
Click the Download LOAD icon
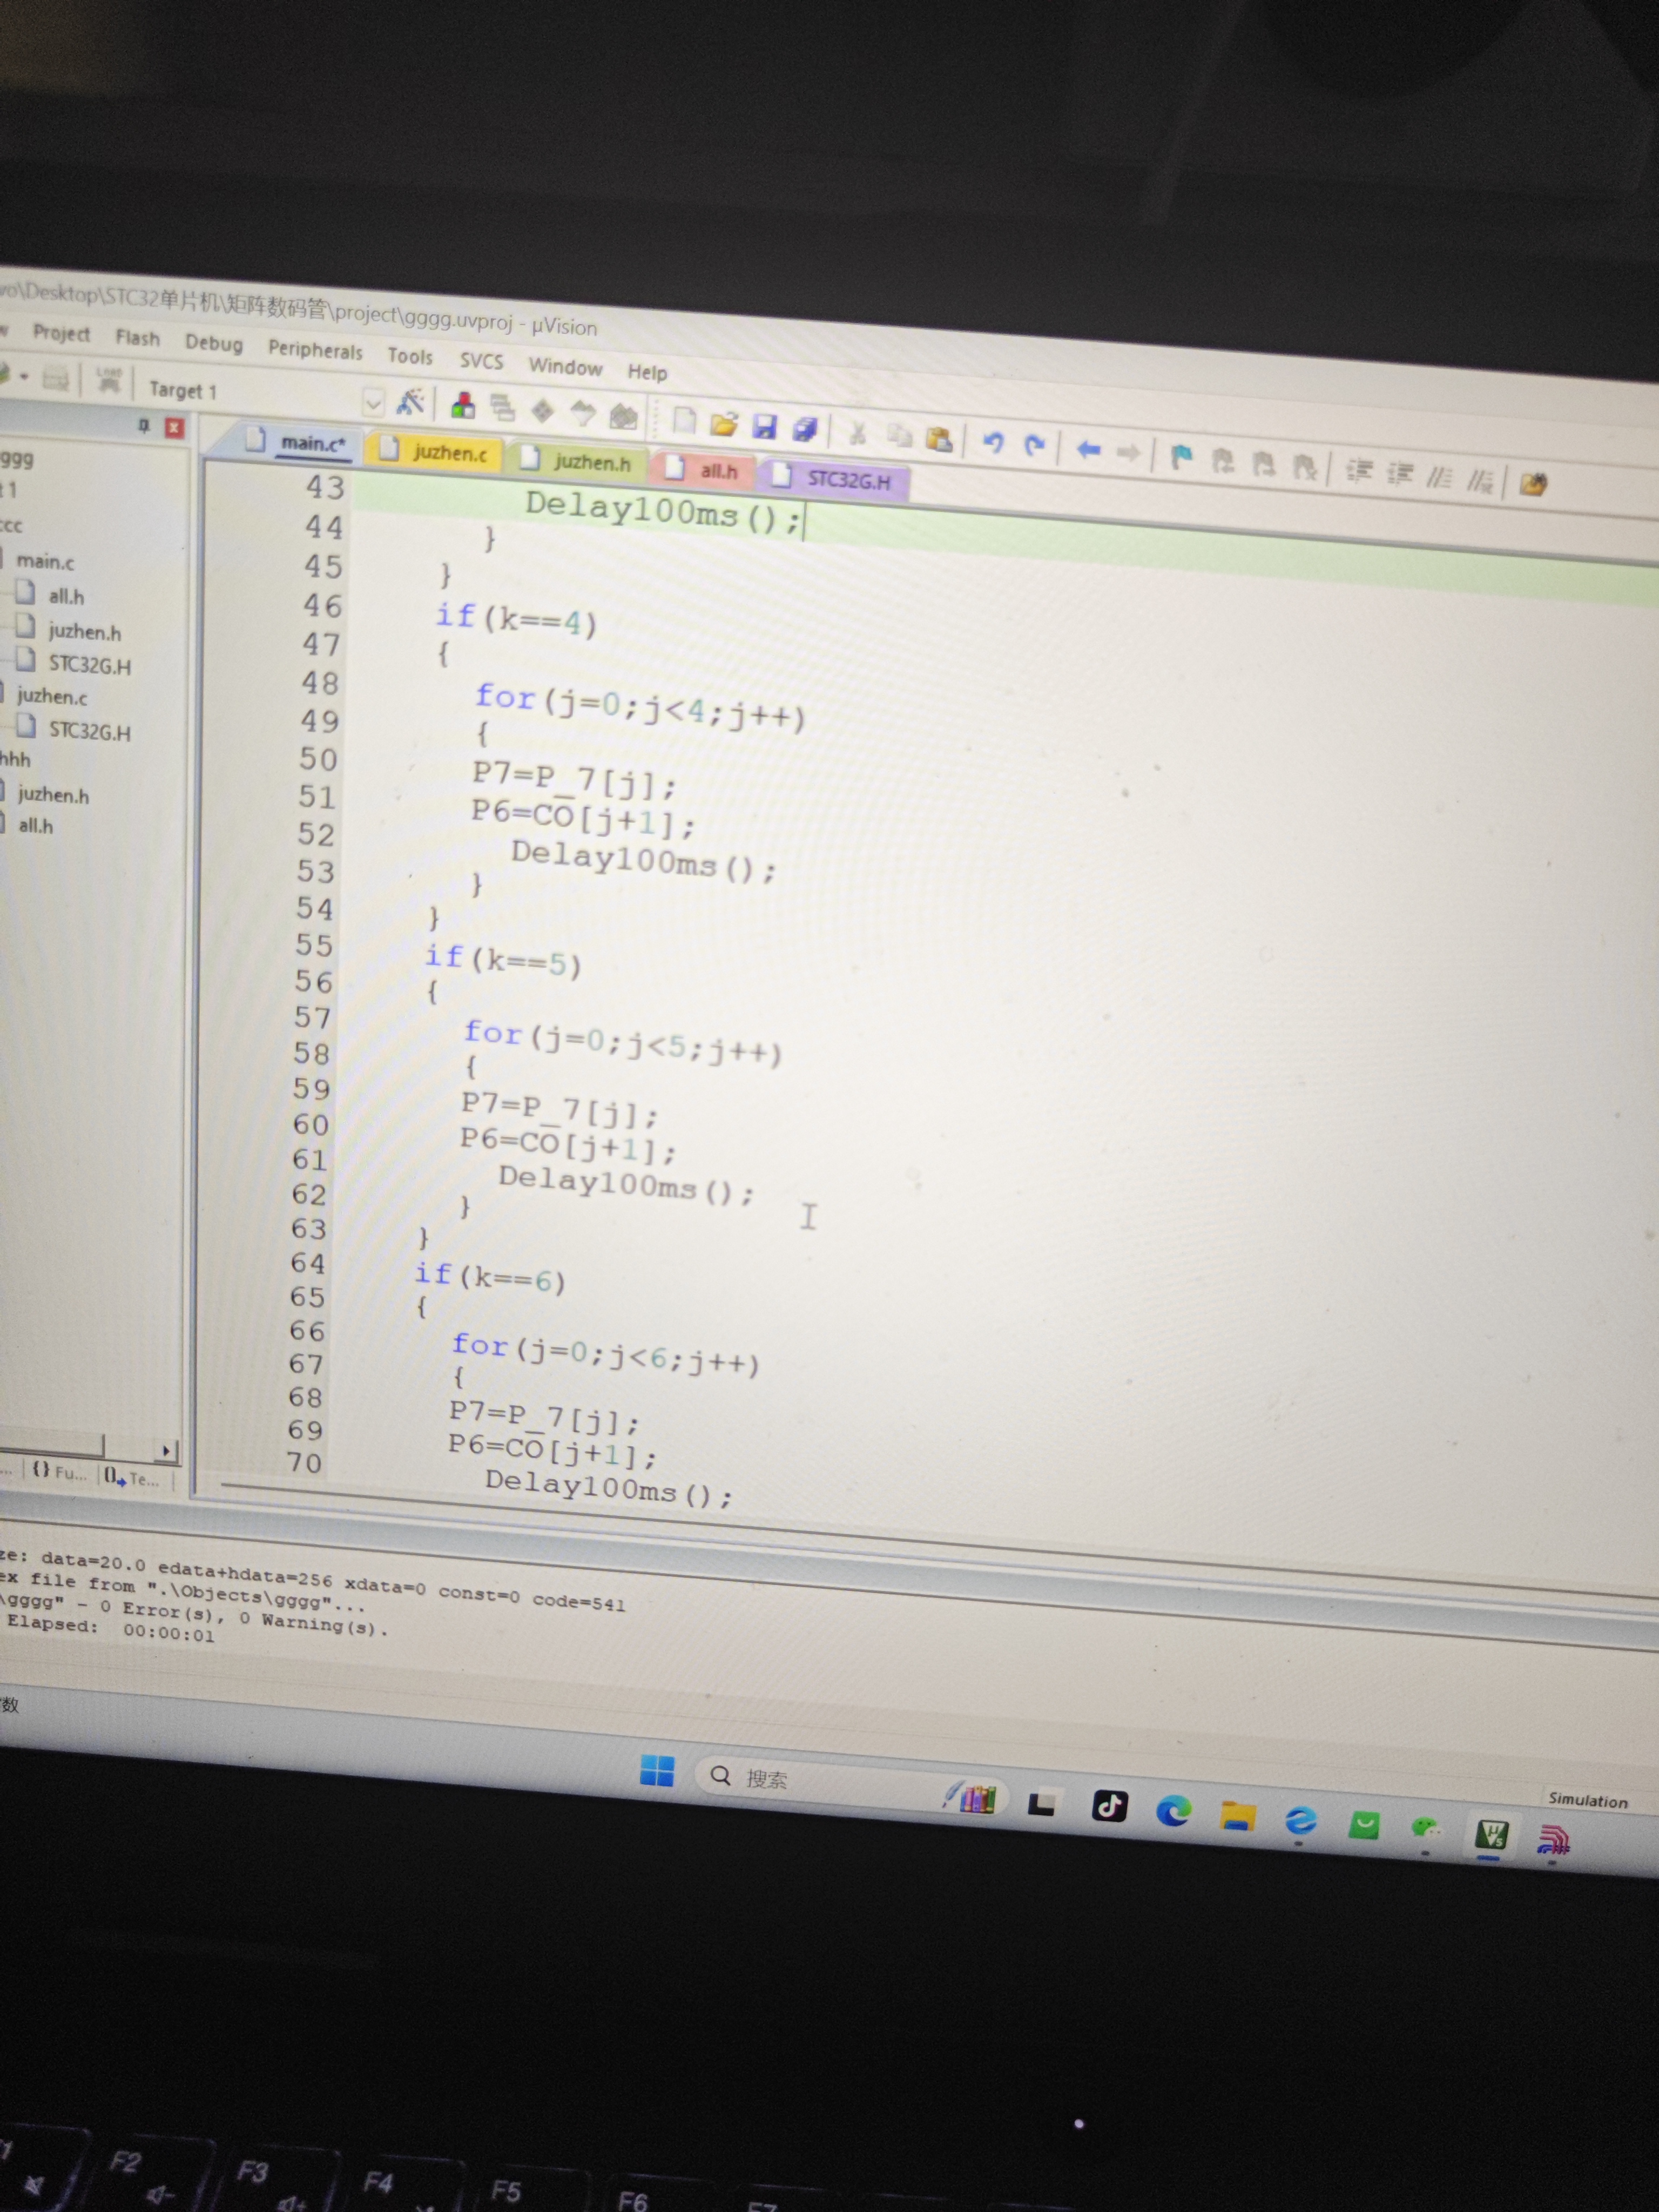[108, 380]
